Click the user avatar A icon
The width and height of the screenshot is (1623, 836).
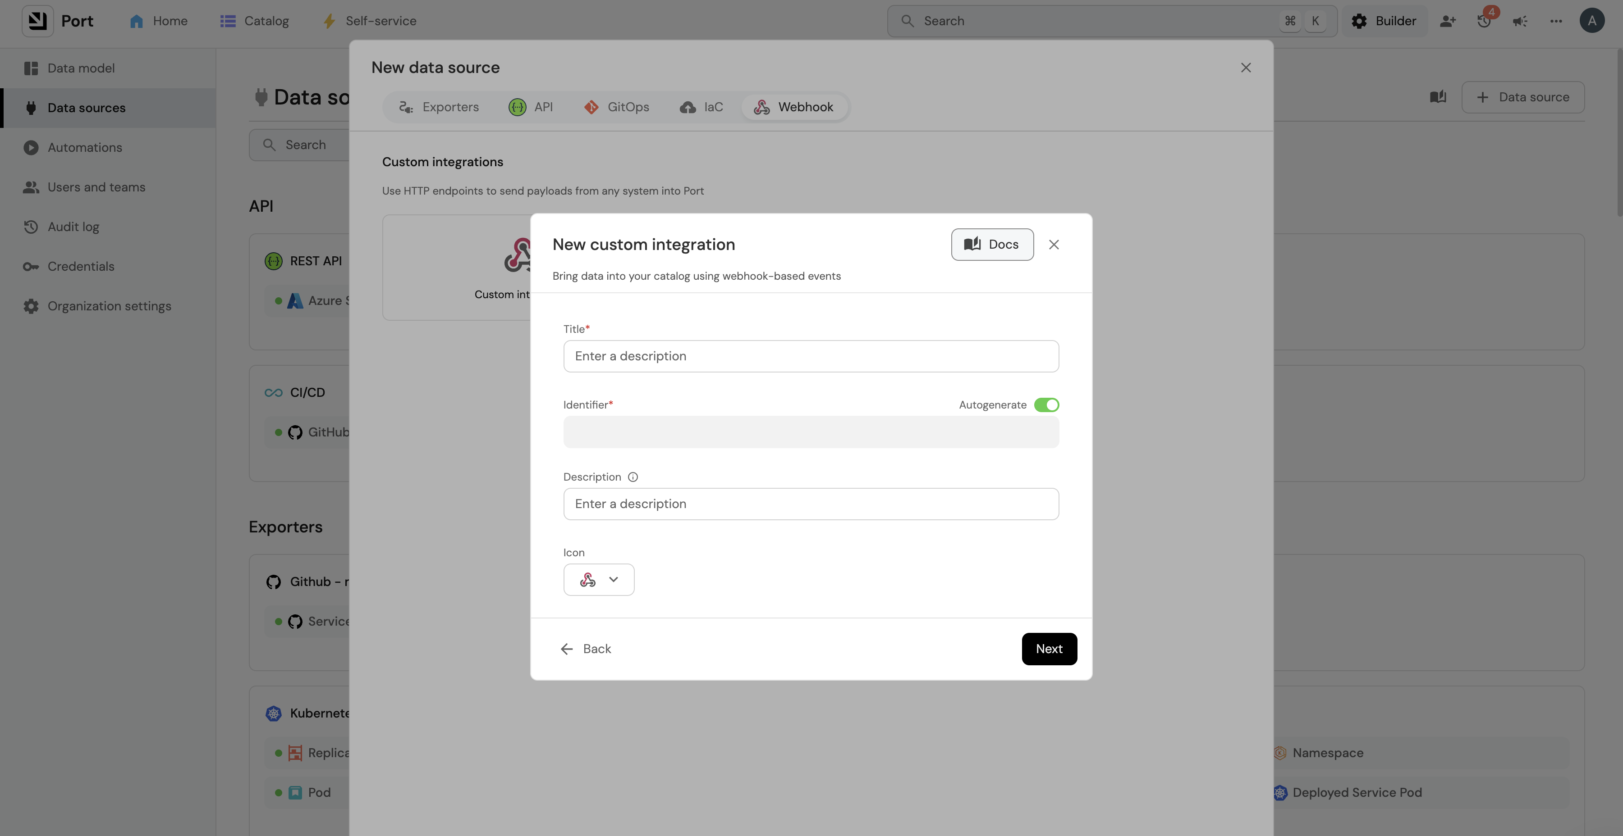point(1591,21)
